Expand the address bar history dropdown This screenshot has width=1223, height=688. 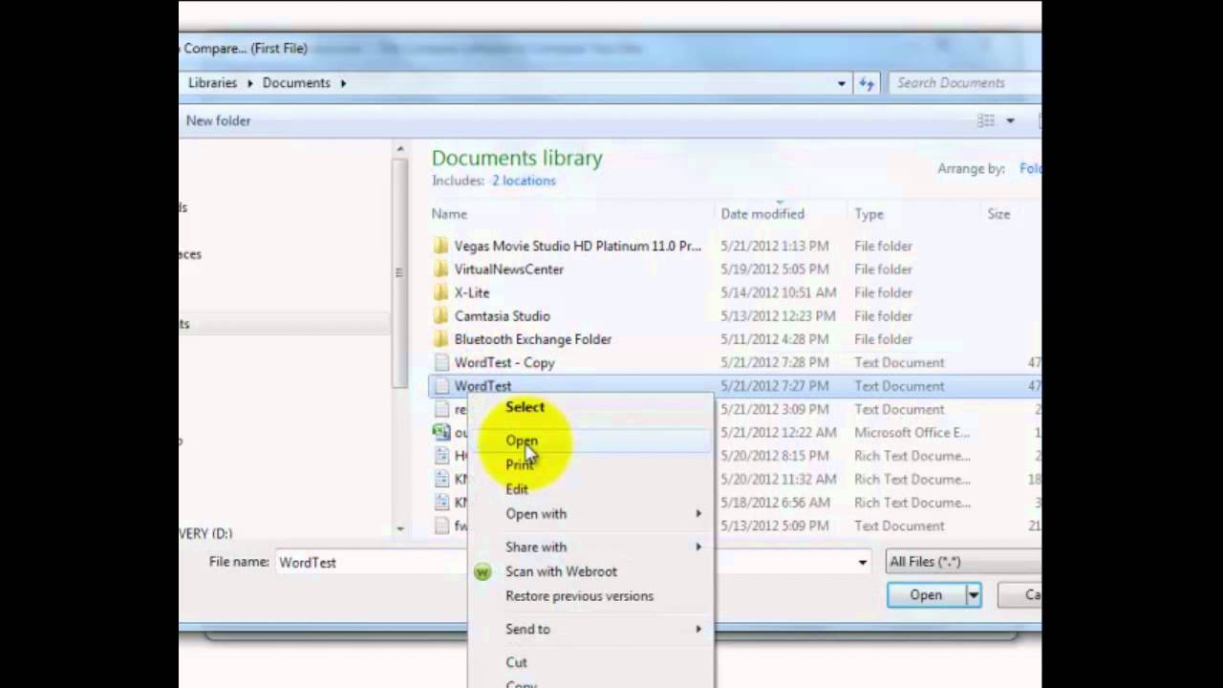point(842,83)
